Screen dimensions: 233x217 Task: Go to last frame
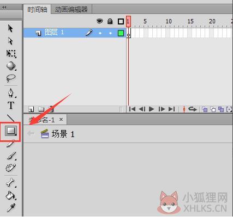coord(171,109)
